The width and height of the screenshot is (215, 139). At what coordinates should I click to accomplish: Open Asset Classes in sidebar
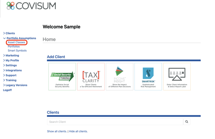17,42
